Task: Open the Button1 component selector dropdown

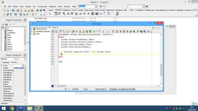Action: (x=25, y=59)
